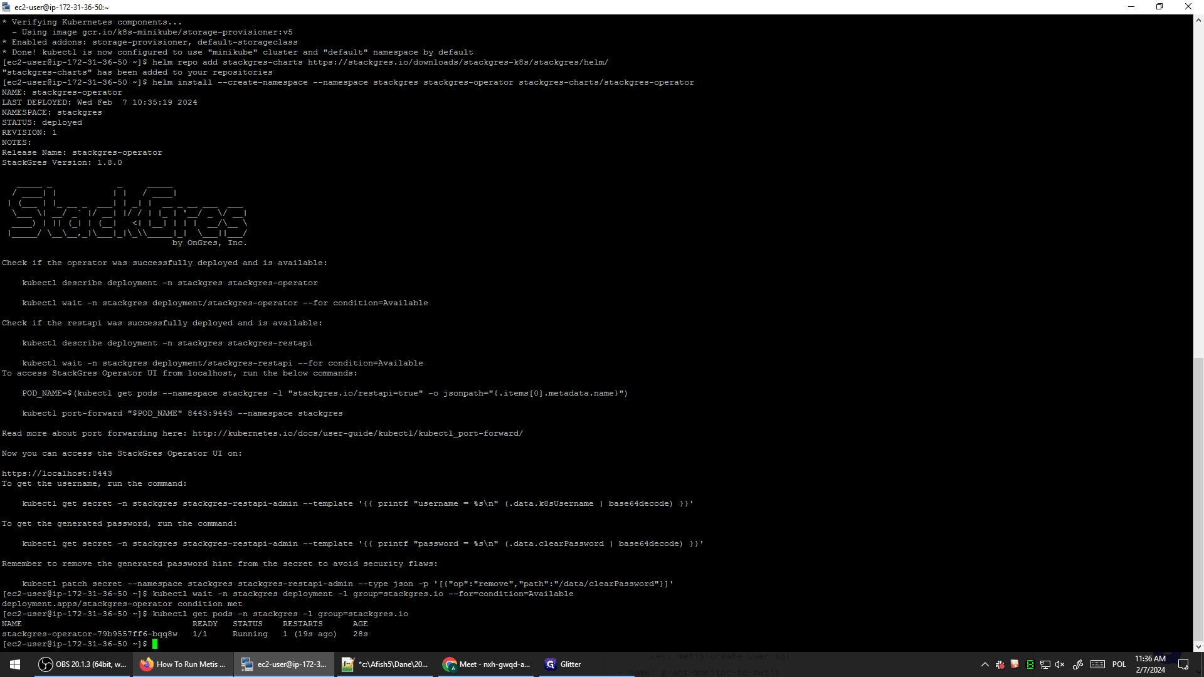Click the terminal vertical scrollbar thumb
Image resolution: width=1204 pixels, height=677 pixels.
pos(1198,499)
